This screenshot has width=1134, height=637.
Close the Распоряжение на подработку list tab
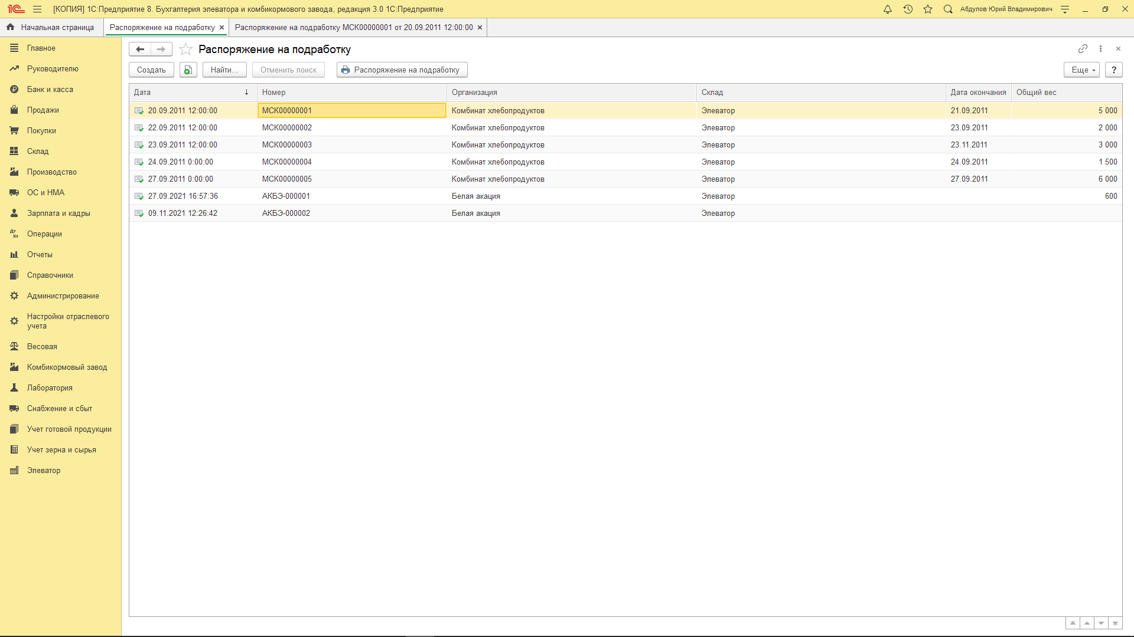click(x=222, y=28)
